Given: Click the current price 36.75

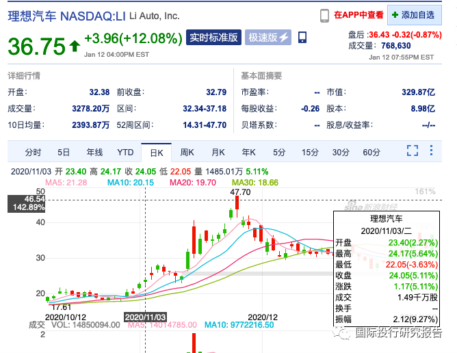Looking at the screenshot, I should (37, 47).
